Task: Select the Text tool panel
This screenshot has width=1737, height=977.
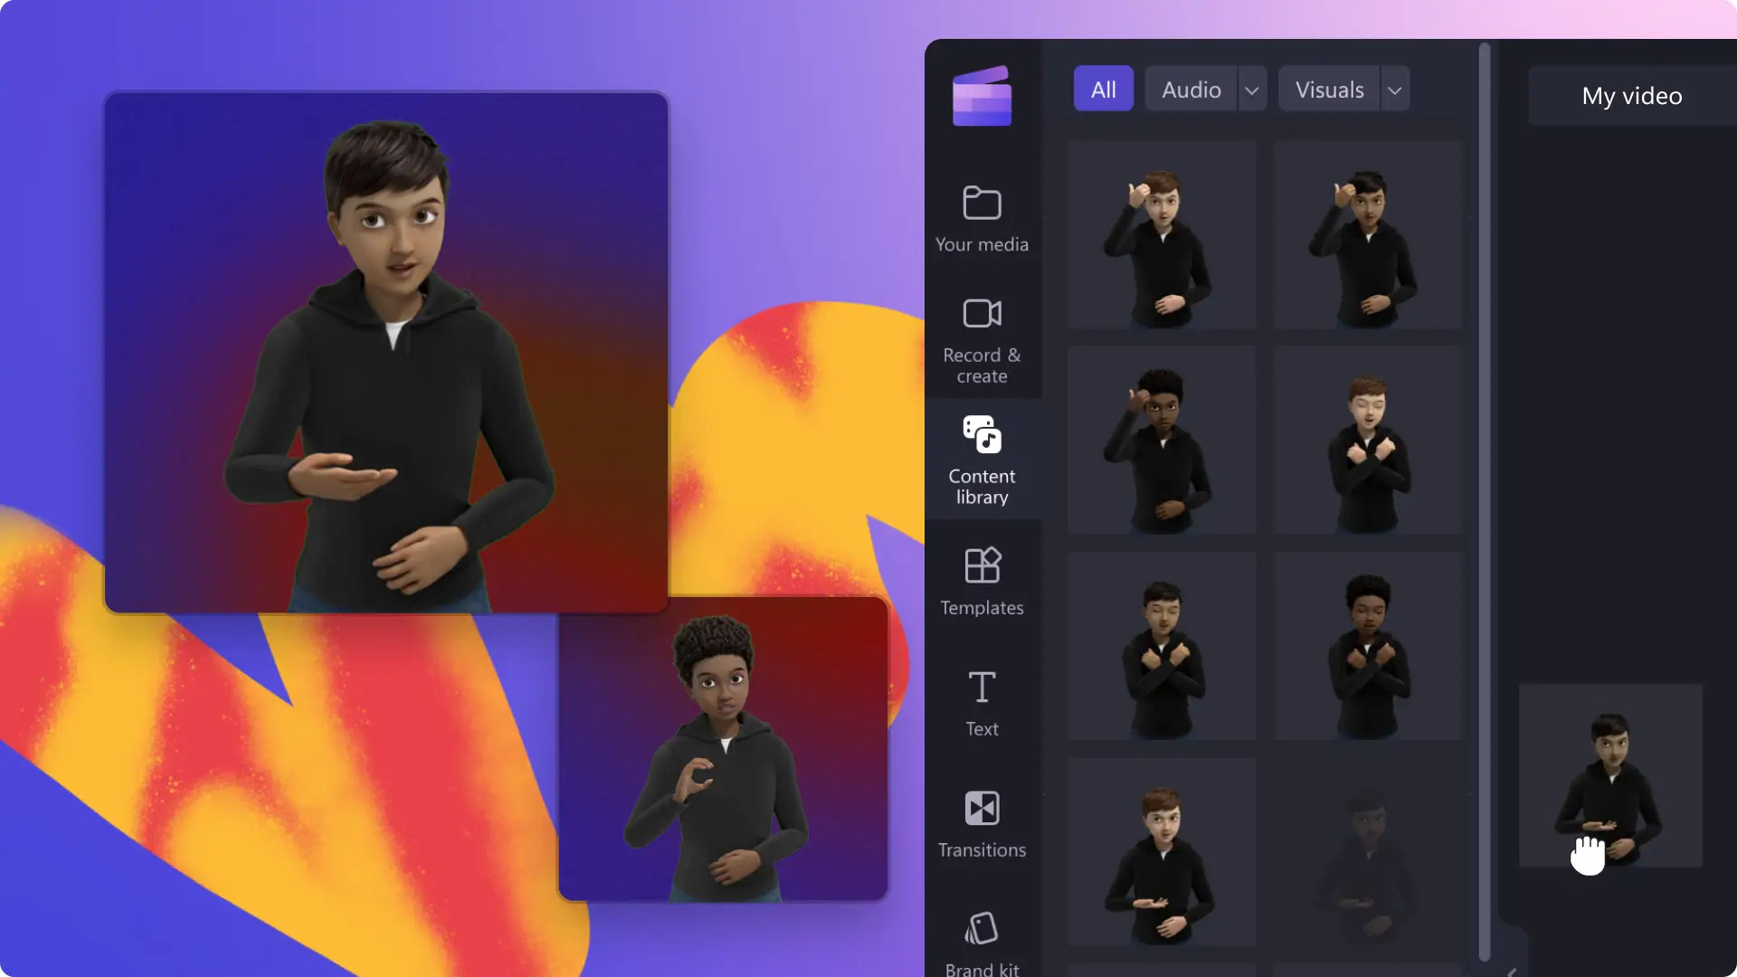Action: click(982, 701)
